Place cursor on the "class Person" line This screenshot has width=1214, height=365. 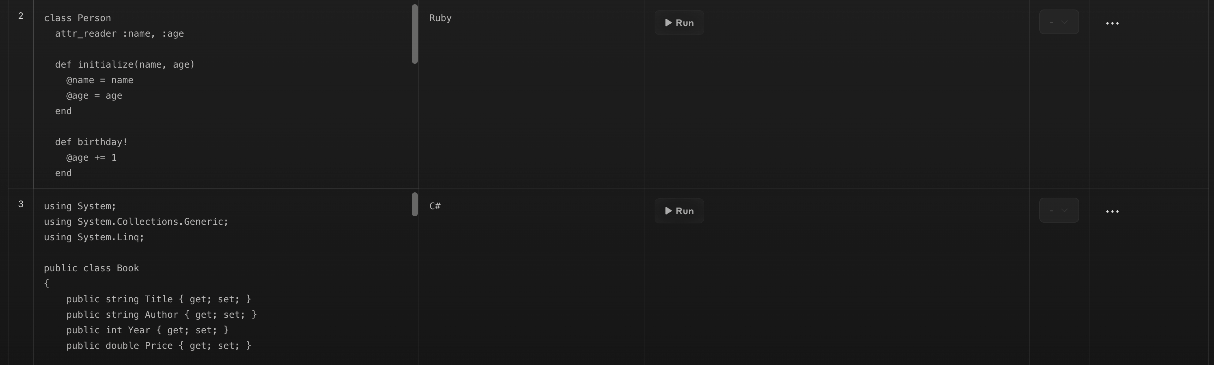point(77,18)
